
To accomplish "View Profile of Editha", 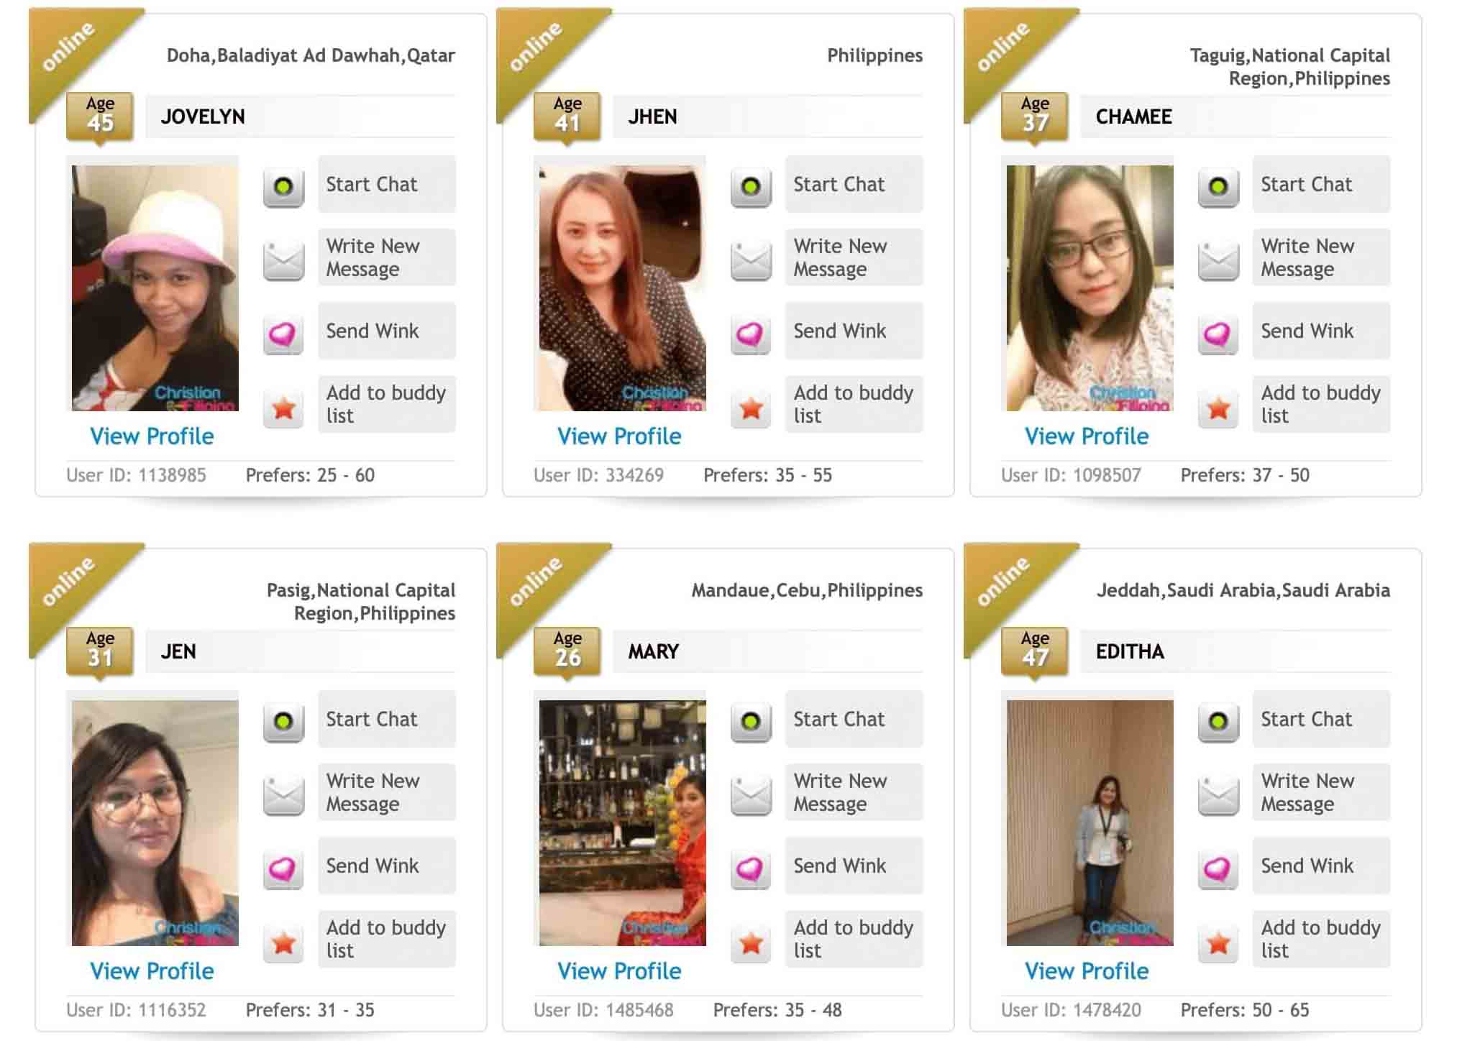I will click(x=1087, y=971).
